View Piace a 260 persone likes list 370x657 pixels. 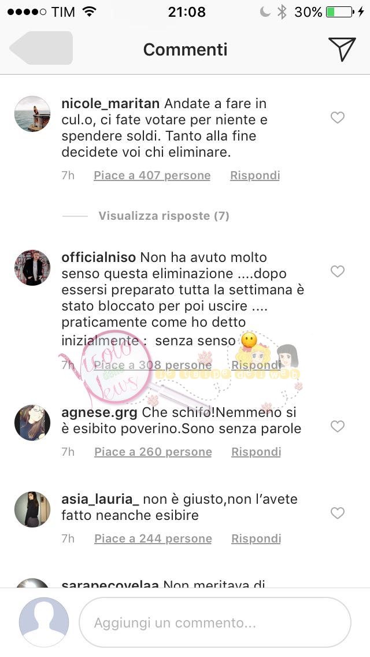point(153,452)
